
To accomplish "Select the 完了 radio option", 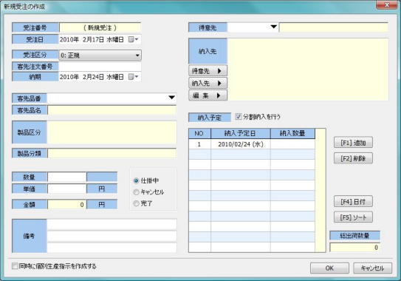I will coord(137,203).
